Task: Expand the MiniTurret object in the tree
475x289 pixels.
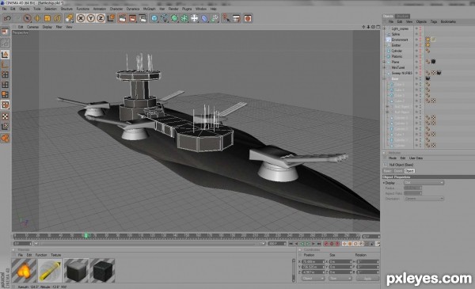Action: tap(385, 67)
